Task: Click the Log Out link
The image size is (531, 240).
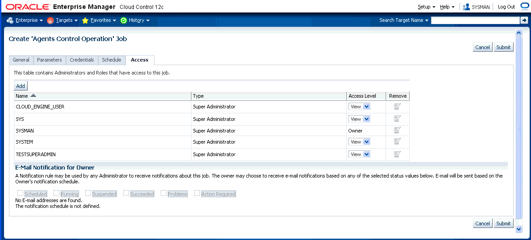Action: coord(506,7)
